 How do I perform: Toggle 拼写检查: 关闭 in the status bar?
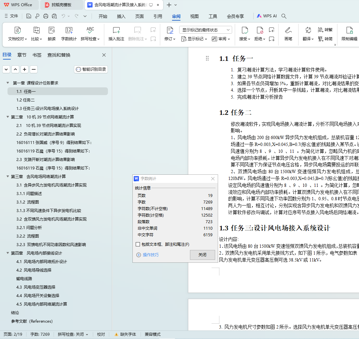tap(73, 334)
